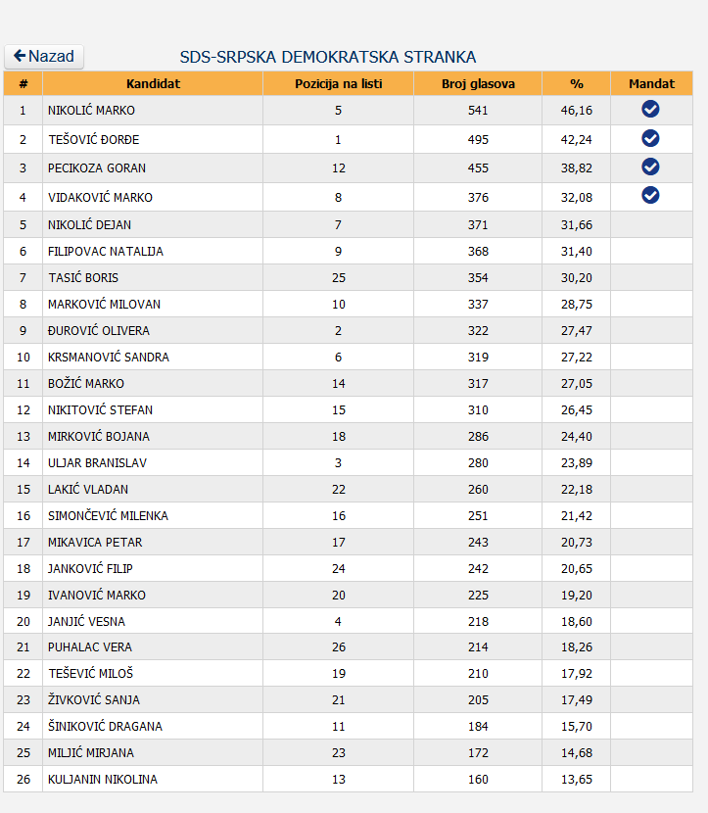Click the Pozicija na listi column header
The image size is (708, 813).
click(339, 84)
